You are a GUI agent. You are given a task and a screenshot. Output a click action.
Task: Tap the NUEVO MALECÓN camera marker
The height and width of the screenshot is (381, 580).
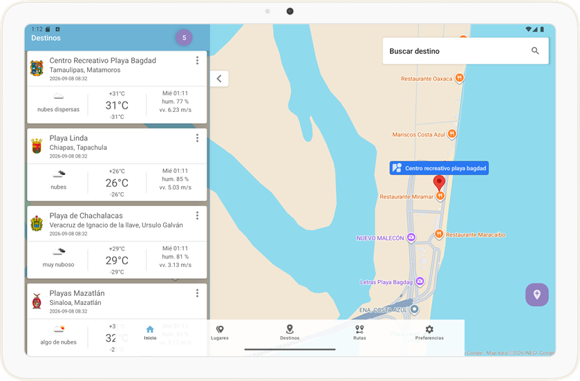(x=411, y=237)
